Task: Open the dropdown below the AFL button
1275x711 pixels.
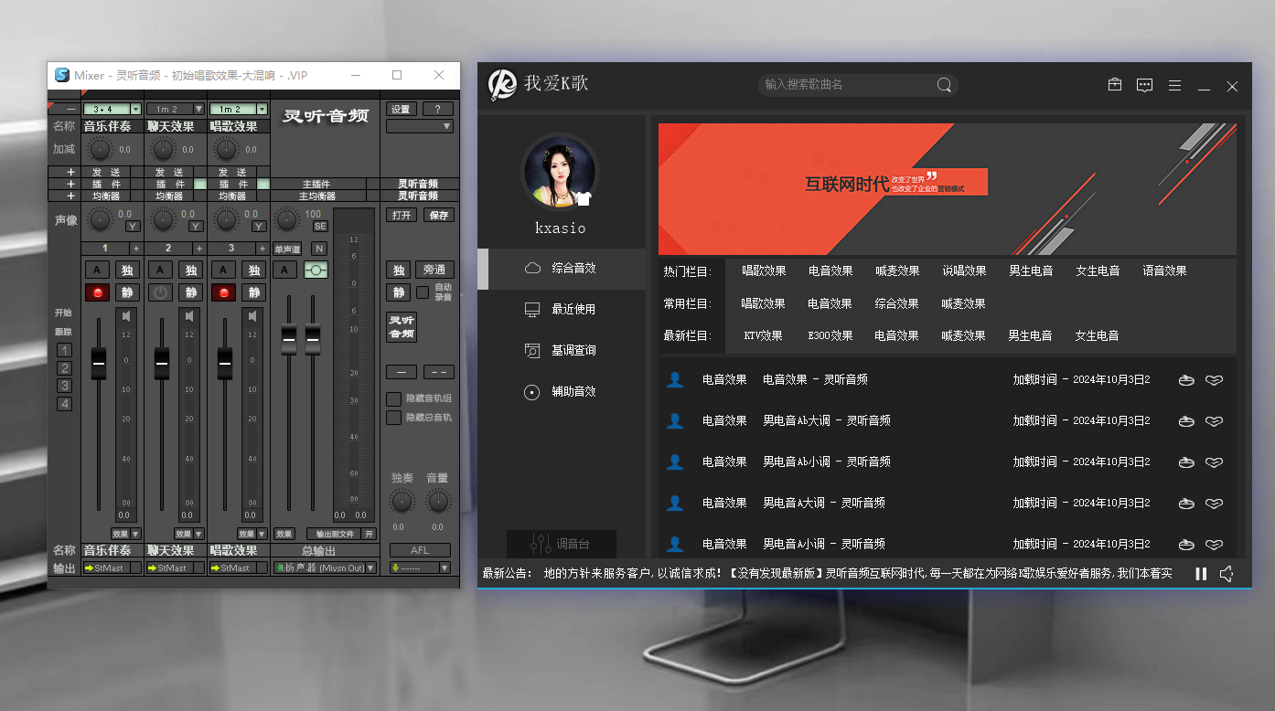Action: (x=420, y=568)
